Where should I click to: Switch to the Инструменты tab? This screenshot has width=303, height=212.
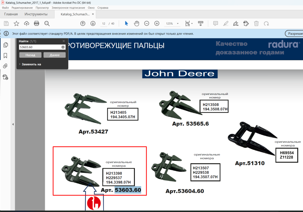(36, 14)
